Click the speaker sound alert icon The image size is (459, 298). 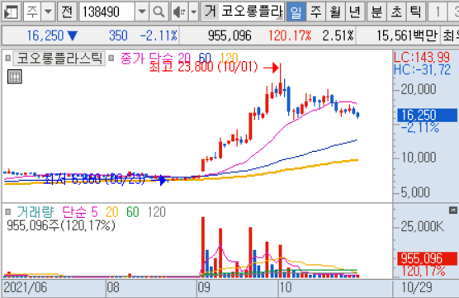(179, 12)
